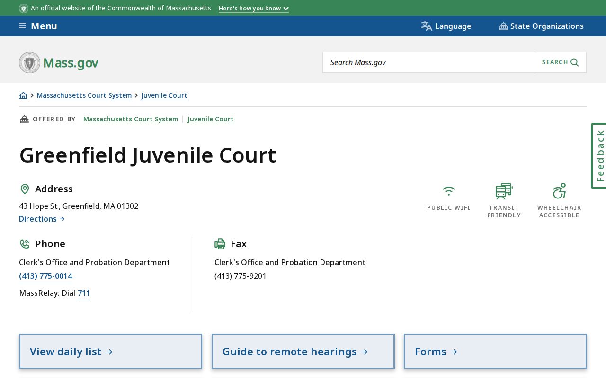This screenshot has height=378, width=606.
Task: Click the Phone handset icon
Action: click(x=25, y=244)
